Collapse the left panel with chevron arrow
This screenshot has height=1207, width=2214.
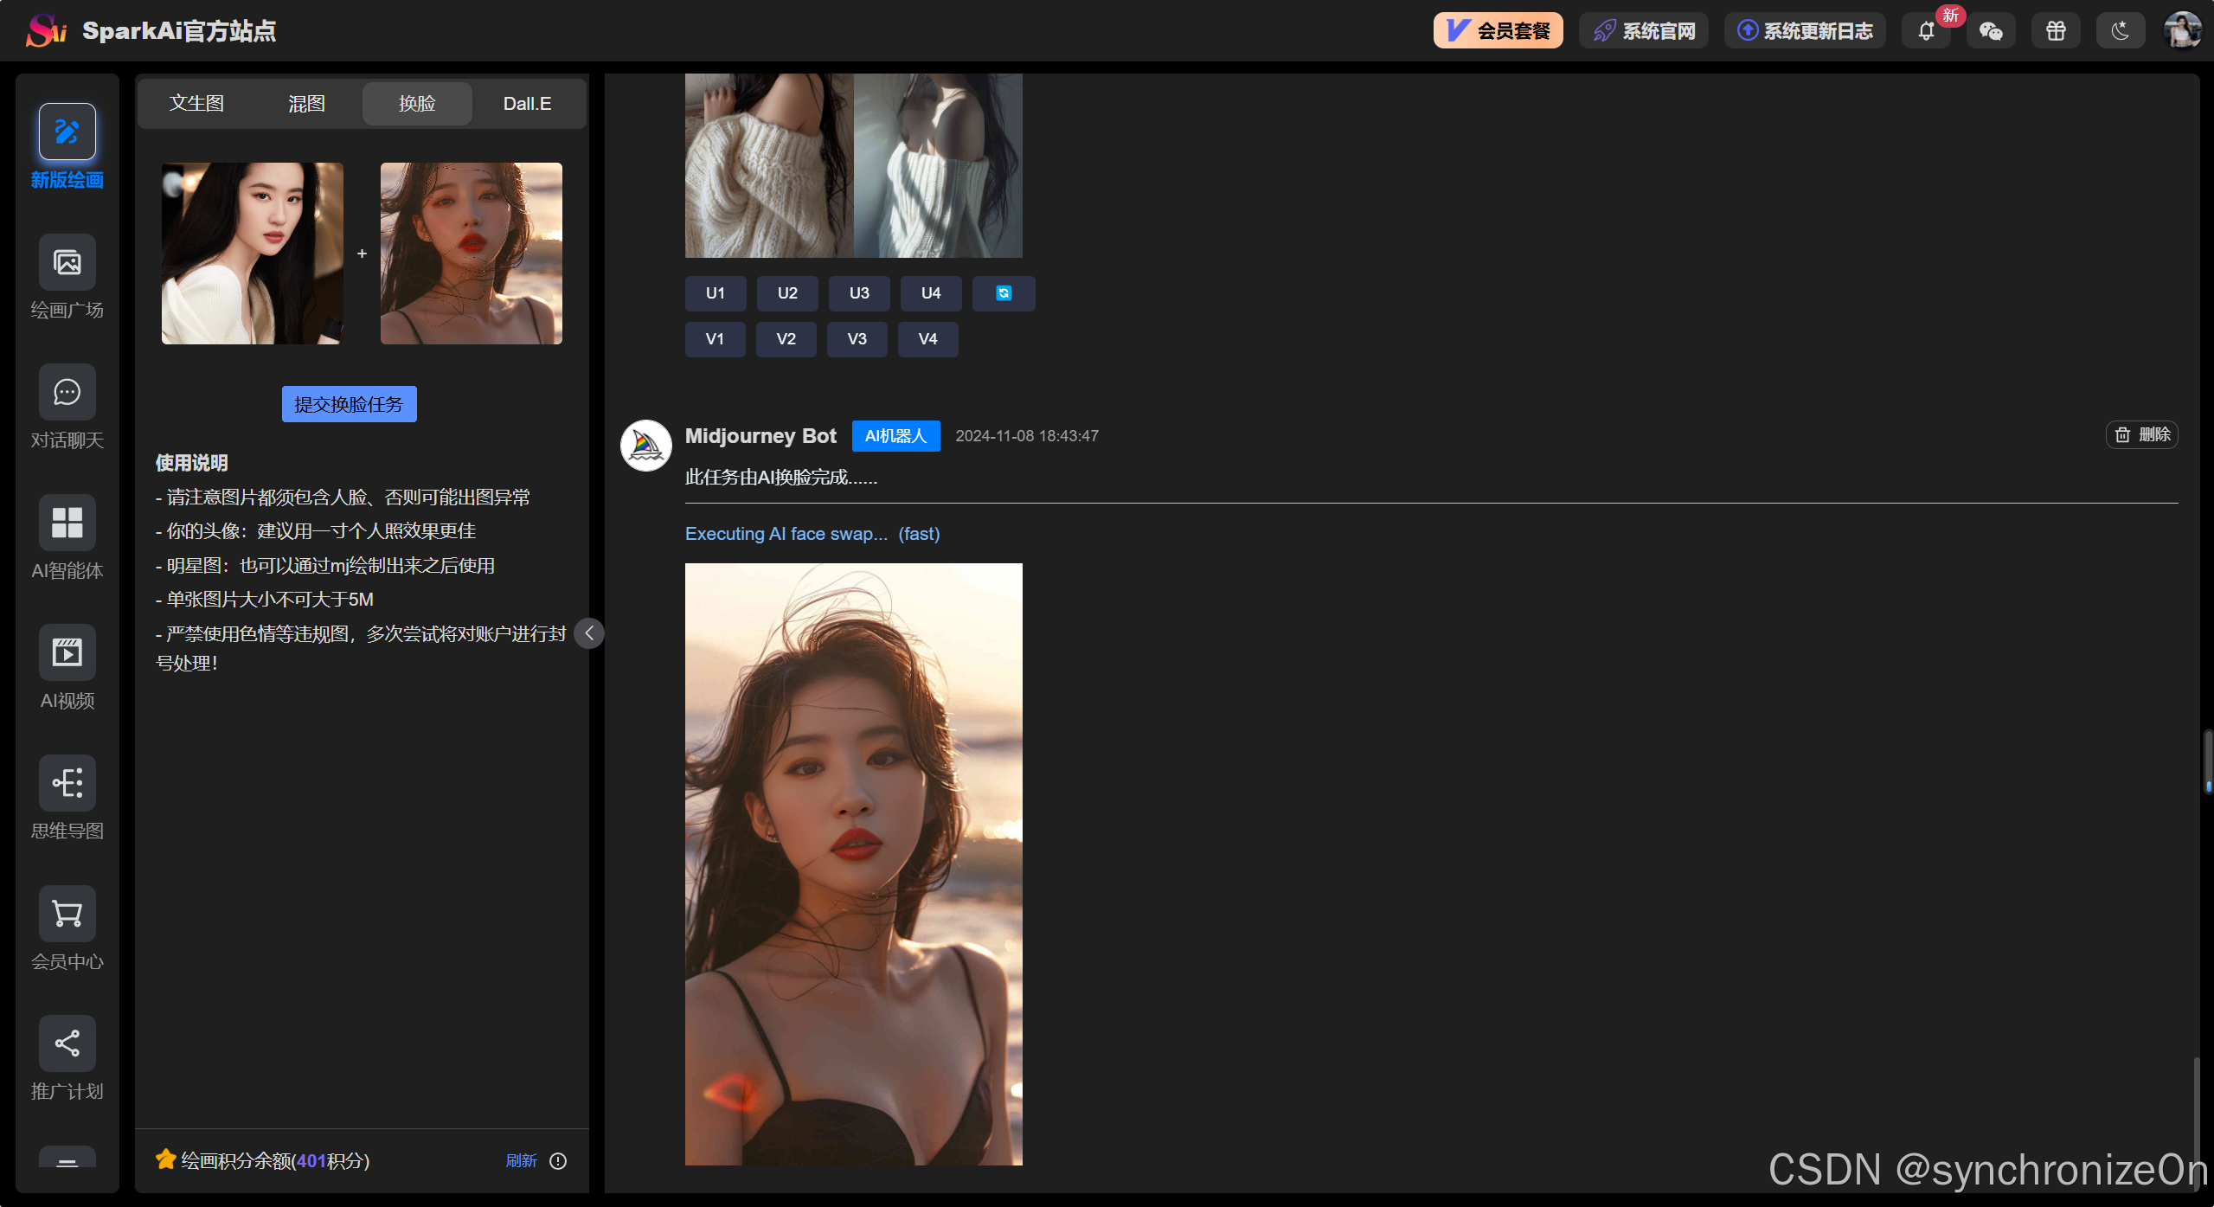coord(589,633)
